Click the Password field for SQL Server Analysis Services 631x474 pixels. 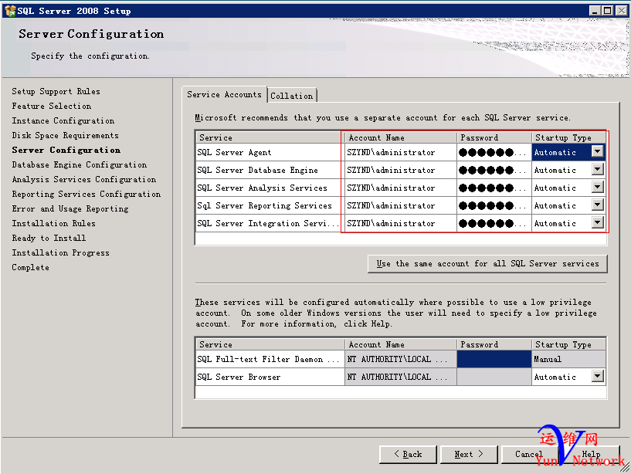point(494,188)
